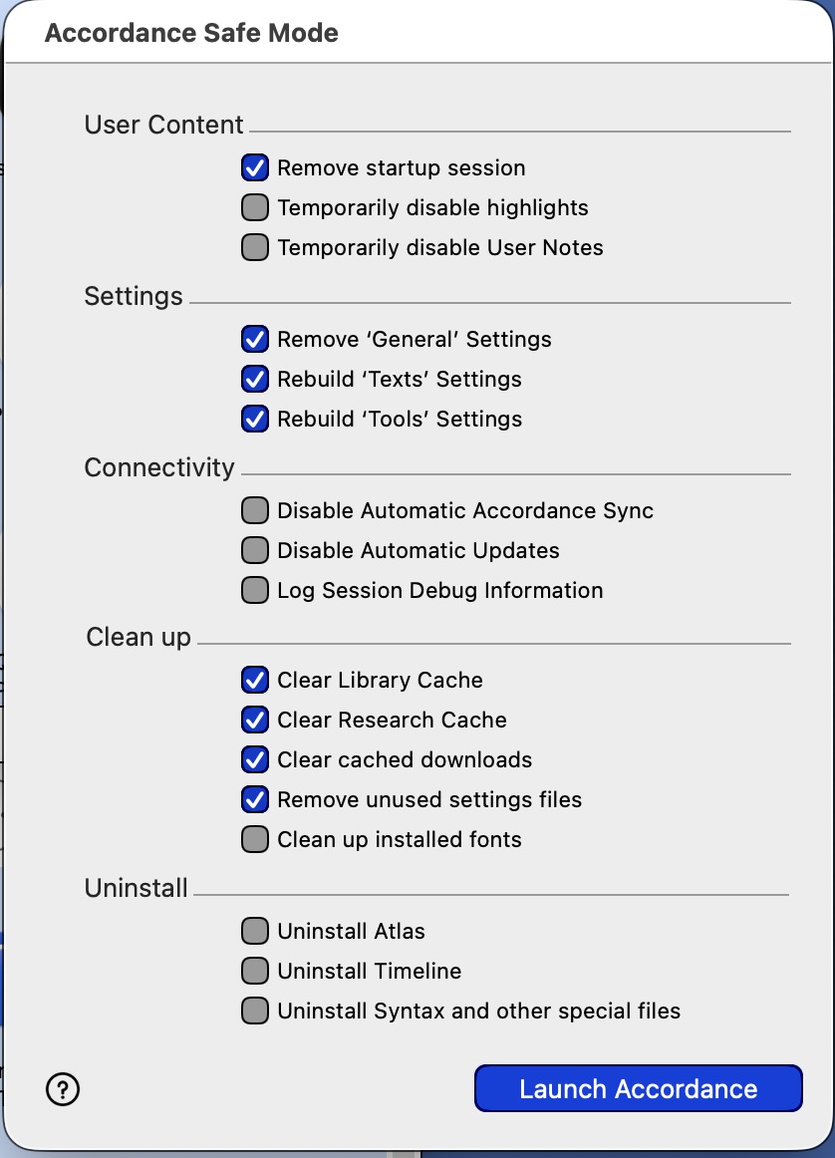Image resolution: width=835 pixels, height=1158 pixels.
Task: Tick Uninstall Syntax and other special files
Action: point(255,1012)
